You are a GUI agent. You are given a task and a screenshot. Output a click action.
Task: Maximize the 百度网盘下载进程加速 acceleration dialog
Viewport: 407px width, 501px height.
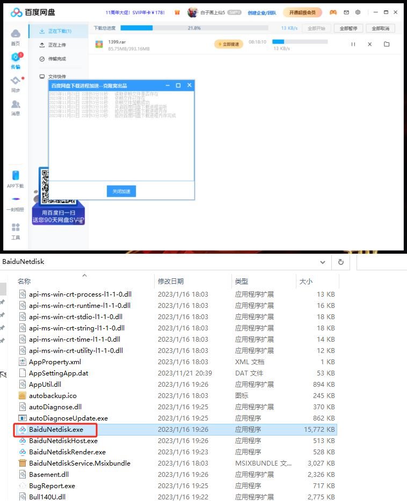(x=178, y=85)
